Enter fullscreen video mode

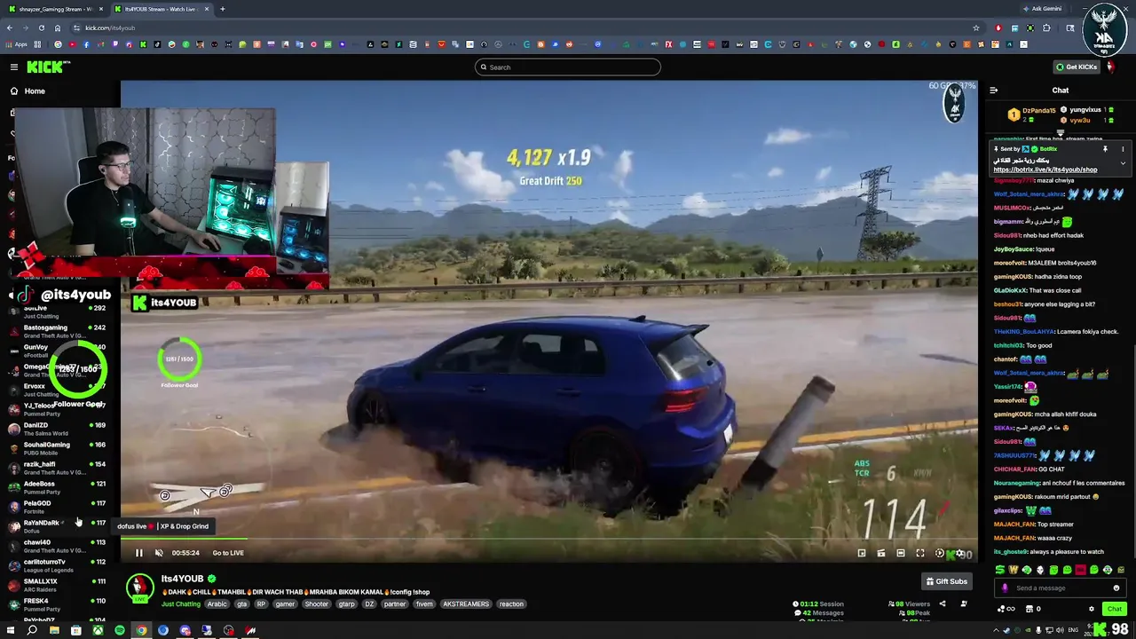(x=920, y=553)
